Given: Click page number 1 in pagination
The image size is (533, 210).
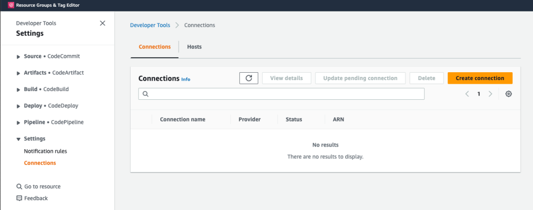Looking at the screenshot, I should tap(479, 94).
